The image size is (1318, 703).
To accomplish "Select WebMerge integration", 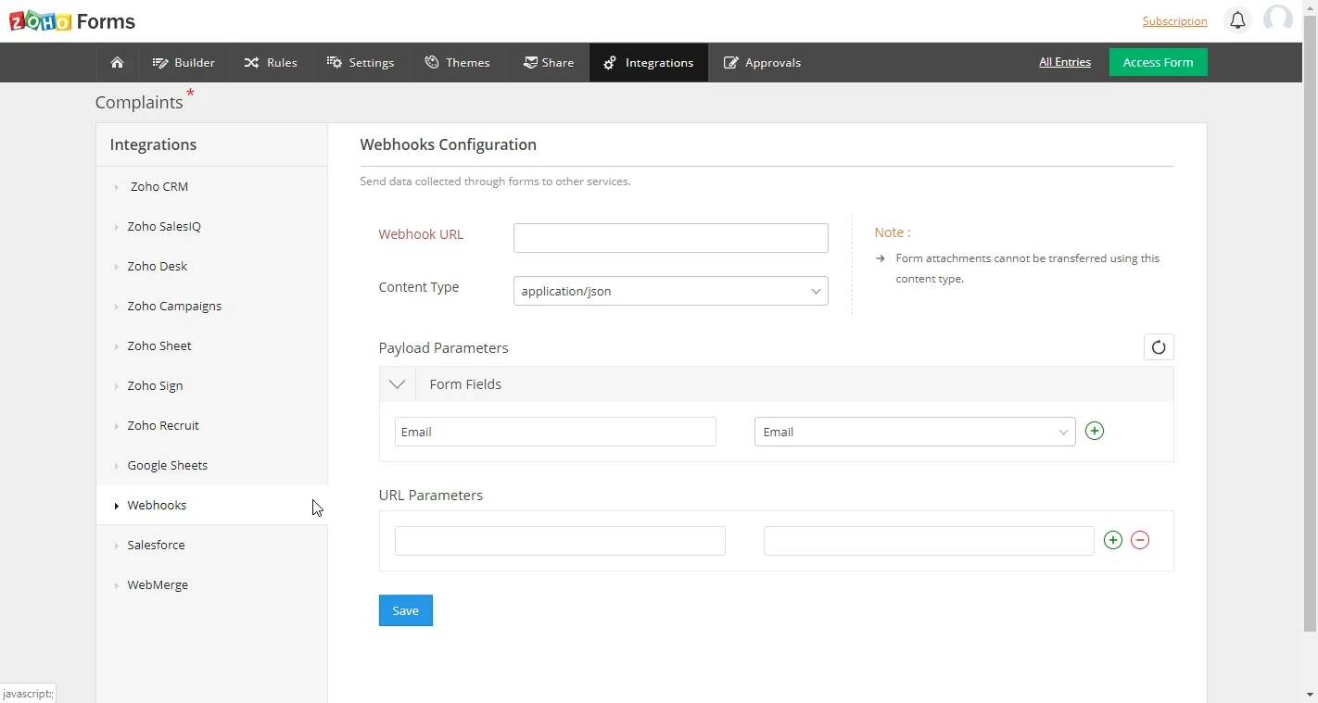I will [211, 584].
